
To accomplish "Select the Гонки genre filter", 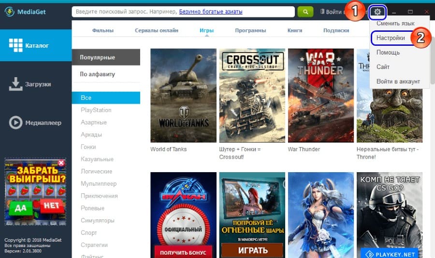I will [88, 147].
